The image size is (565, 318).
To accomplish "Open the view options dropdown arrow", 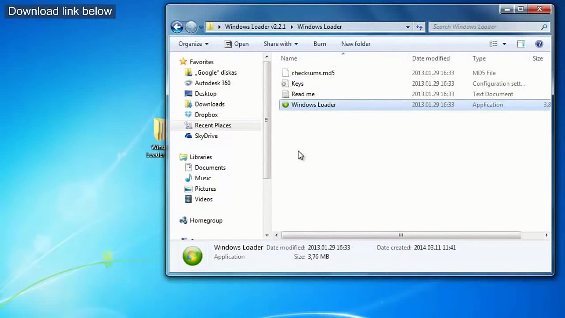I will pyautogui.click(x=504, y=44).
